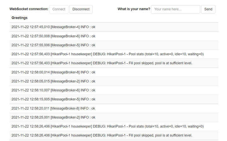Select the 12:58:00,014 MessageBroker-8 log row
Screen dimensions: 227x141
coord(114,72)
